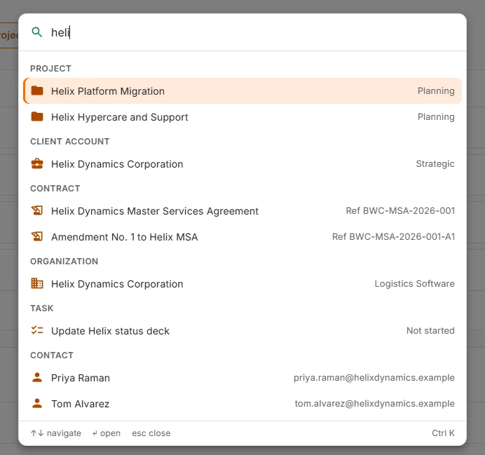
Task: Open Helix Dynamics Master Services Agreement
Action: [x=242, y=211]
